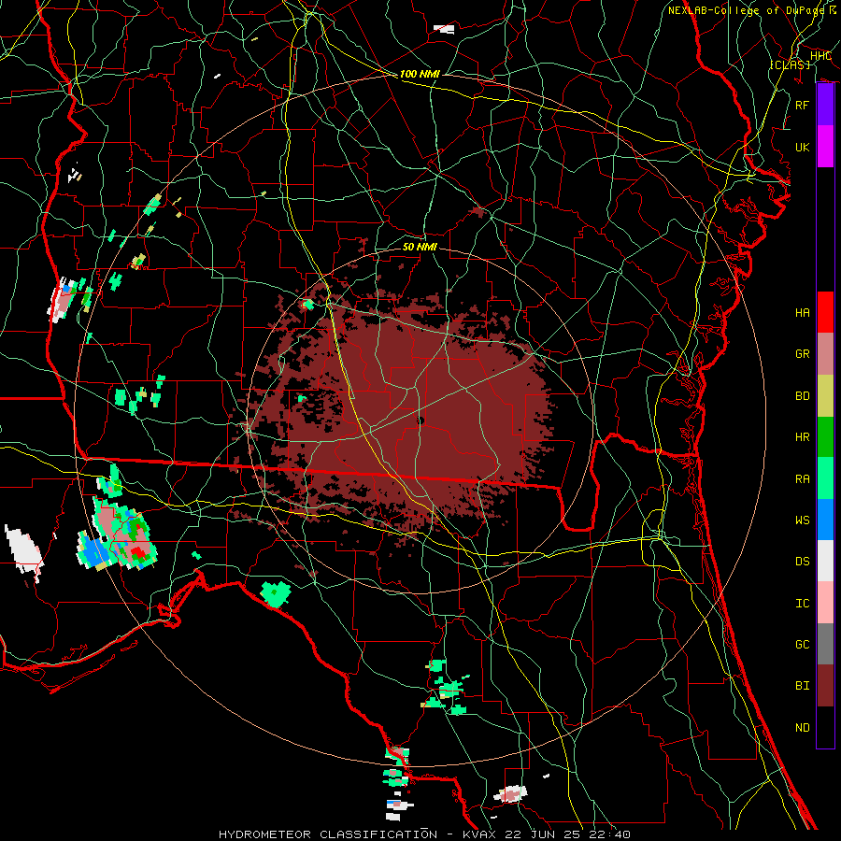Image resolution: width=841 pixels, height=841 pixels.
Task: Select the "GR" legend label
Action: (803, 354)
